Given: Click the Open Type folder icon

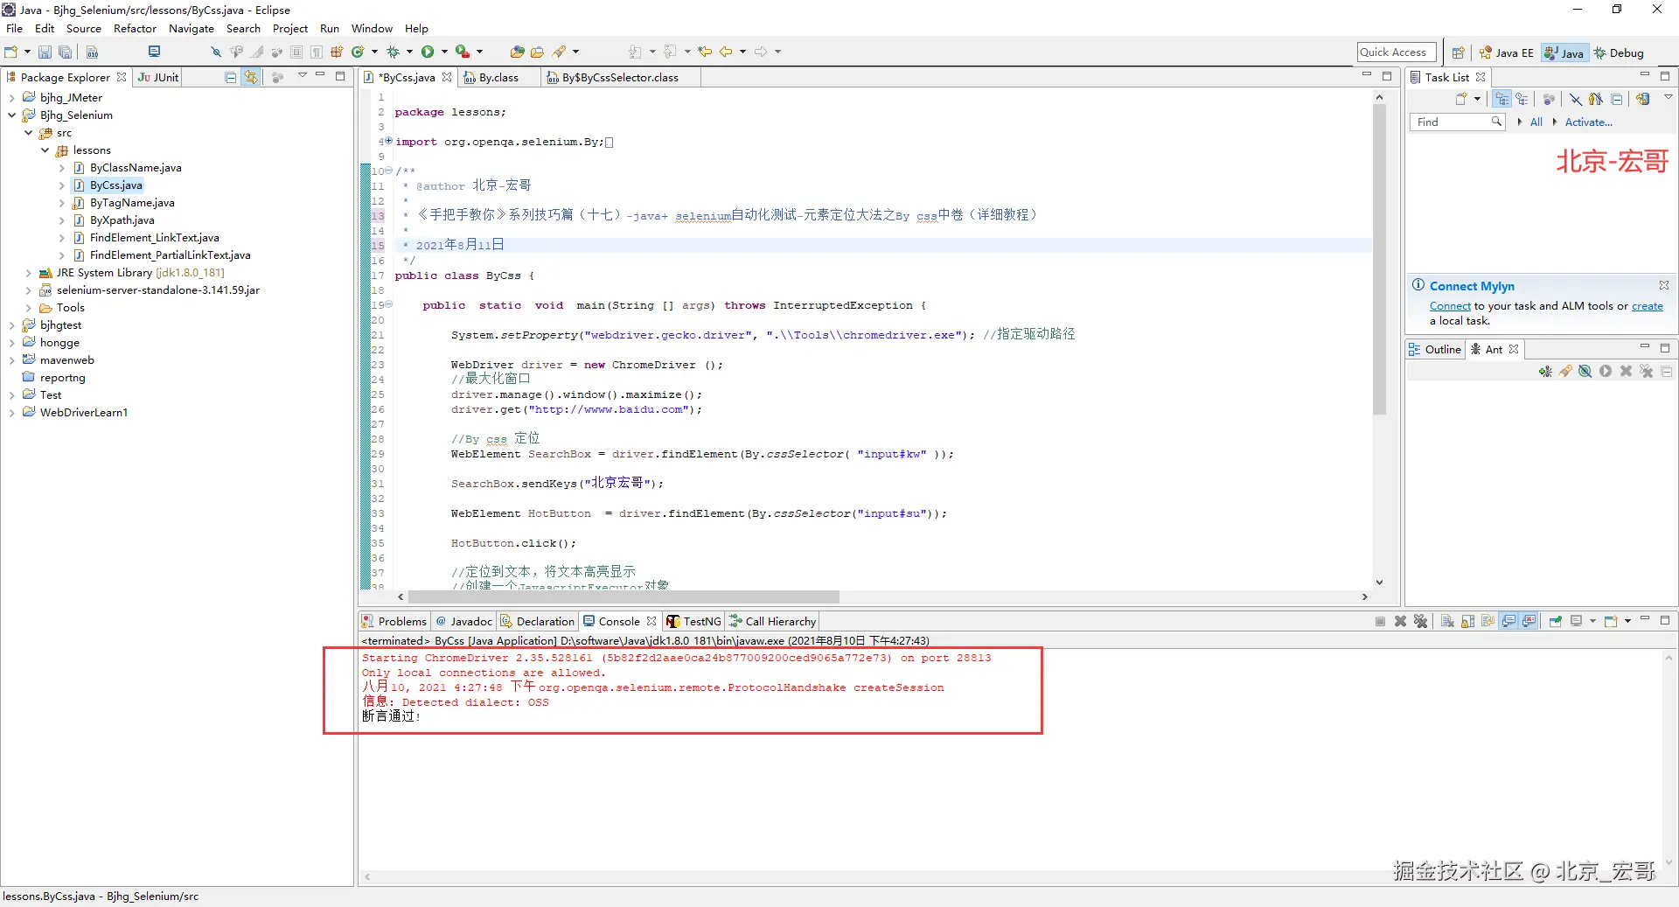Looking at the screenshot, I should click(x=517, y=52).
